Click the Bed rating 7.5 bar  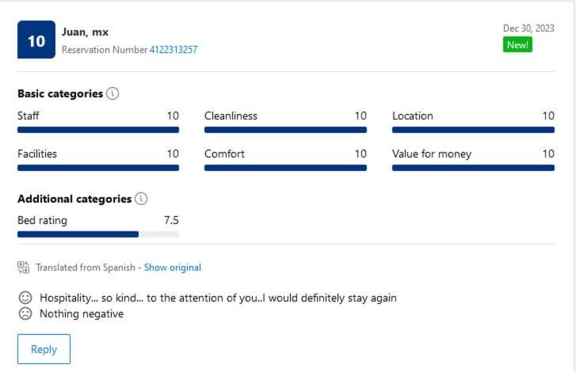98,234
